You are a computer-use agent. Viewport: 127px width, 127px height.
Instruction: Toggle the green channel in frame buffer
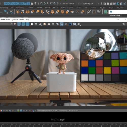pyautogui.click(x=23, y=24)
